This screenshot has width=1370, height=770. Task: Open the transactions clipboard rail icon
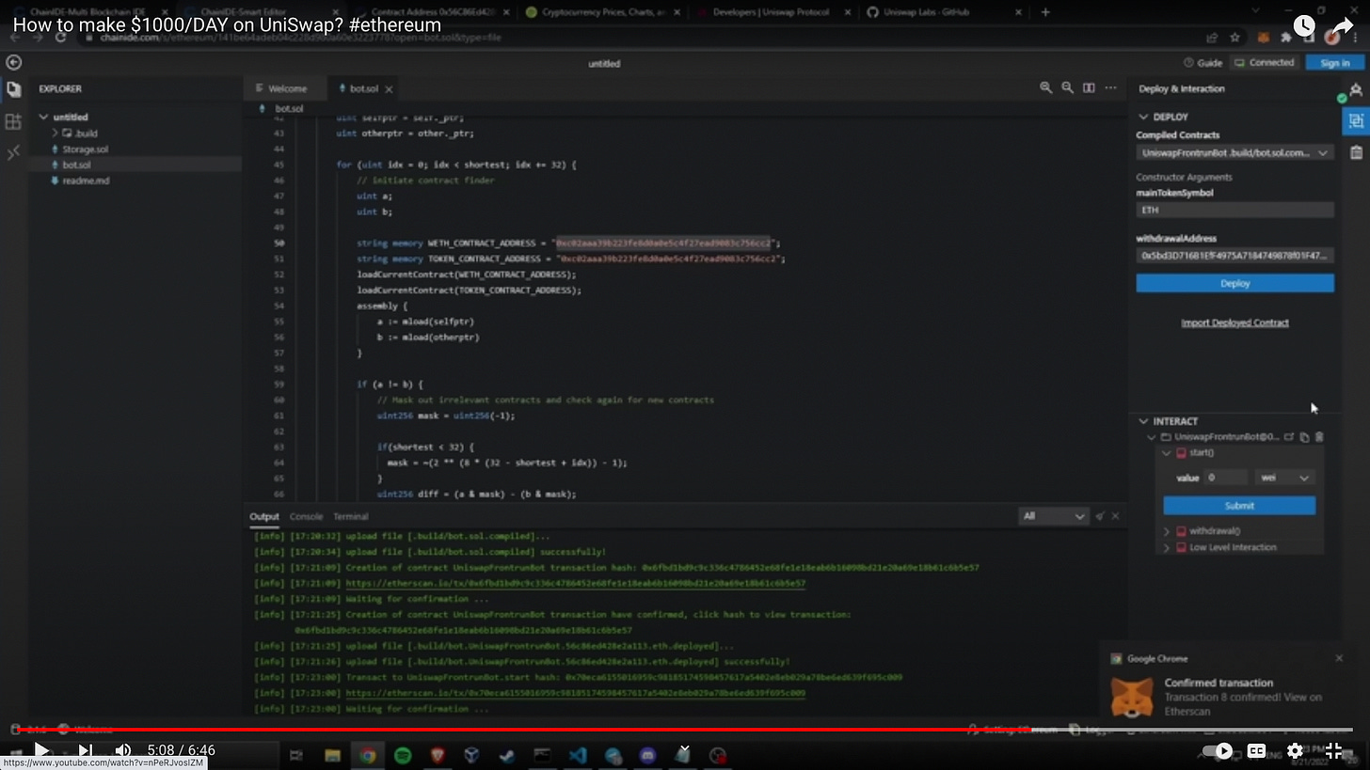[1356, 152]
